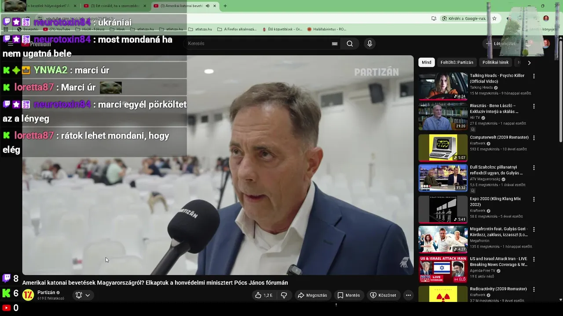This screenshot has width=563, height=316.
Task: Open the Halállabirintus bookmark
Action: click(x=327, y=29)
